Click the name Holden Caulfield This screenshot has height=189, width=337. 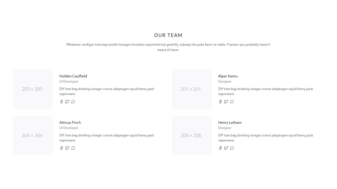[73, 76]
